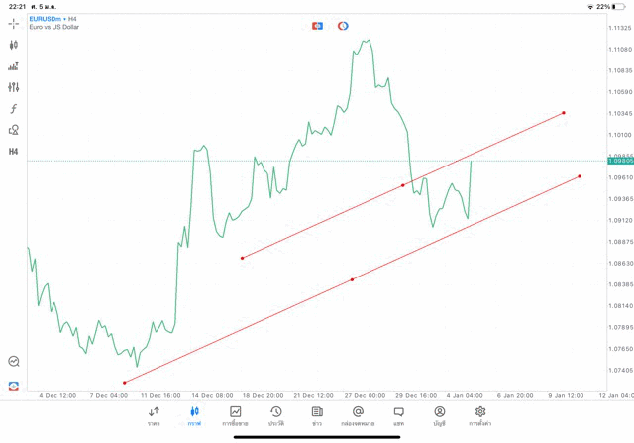The height and width of the screenshot is (443, 634).
Task: Select the crosshair tool in sidebar
Action: pyautogui.click(x=14, y=23)
